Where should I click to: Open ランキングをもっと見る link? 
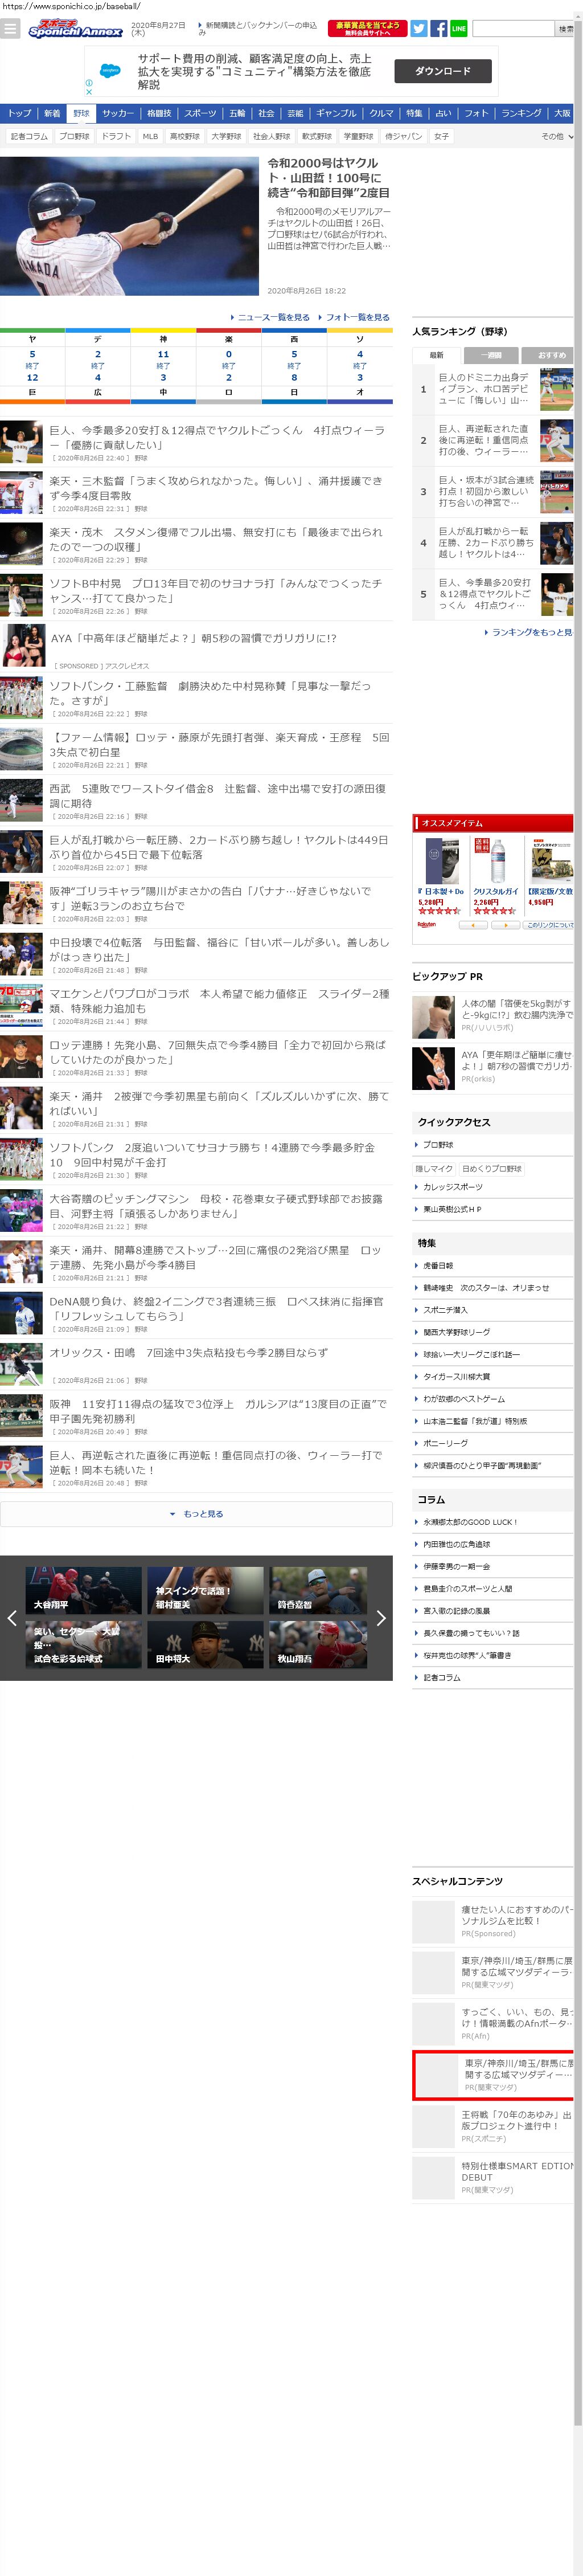click(529, 632)
